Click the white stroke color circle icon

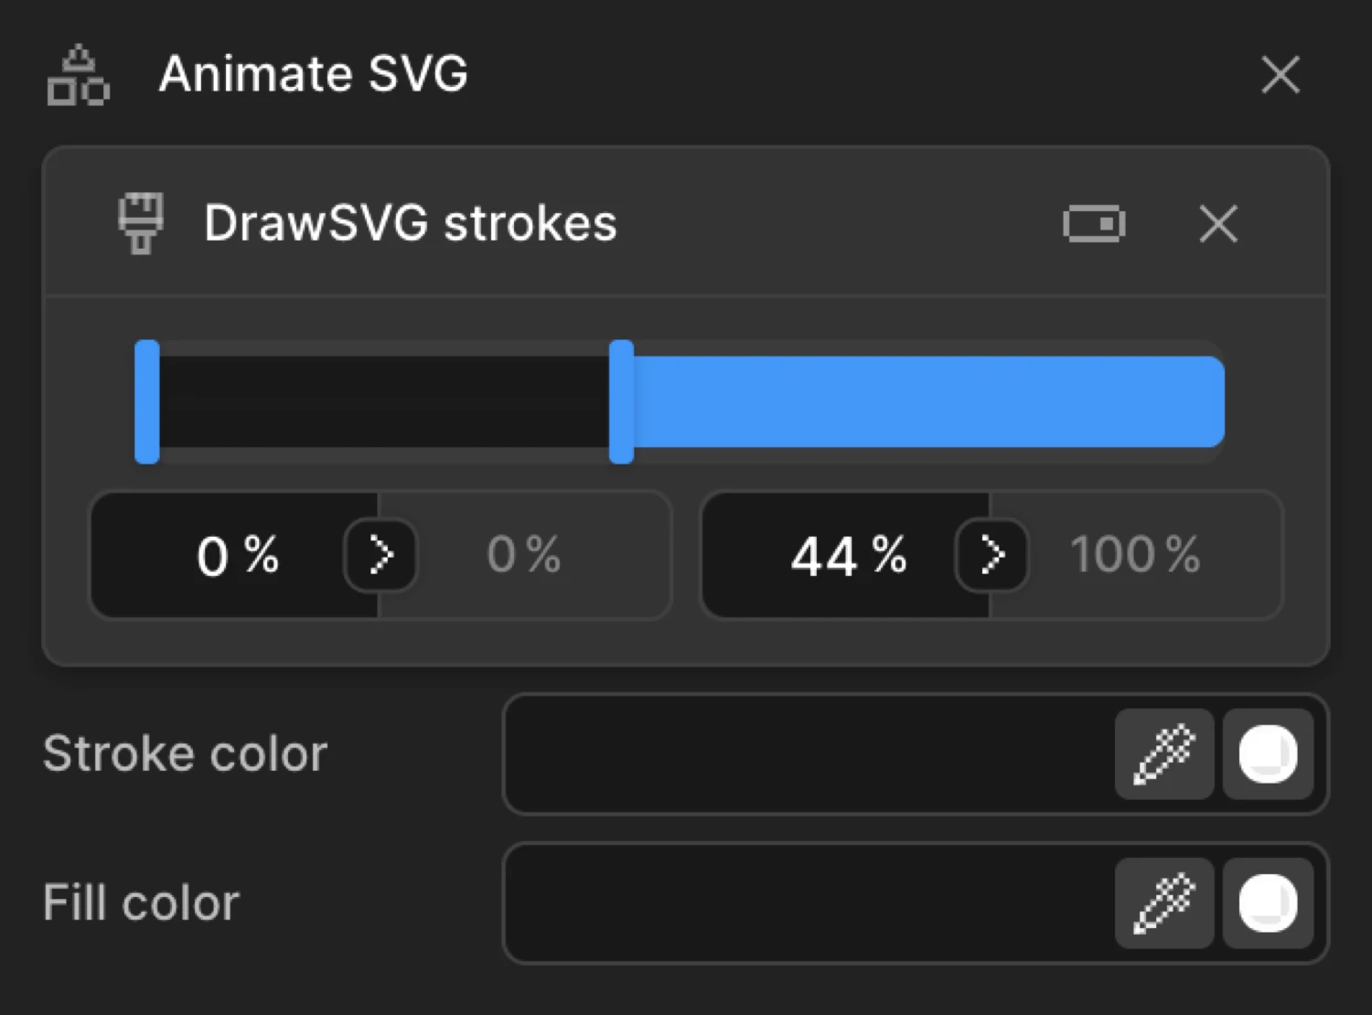(x=1268, y=753)
